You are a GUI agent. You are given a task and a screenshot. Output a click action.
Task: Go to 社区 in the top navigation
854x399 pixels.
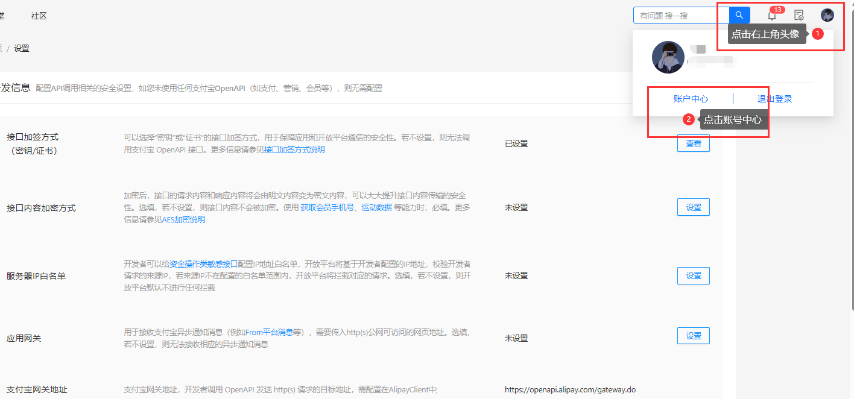coord(39,16)
